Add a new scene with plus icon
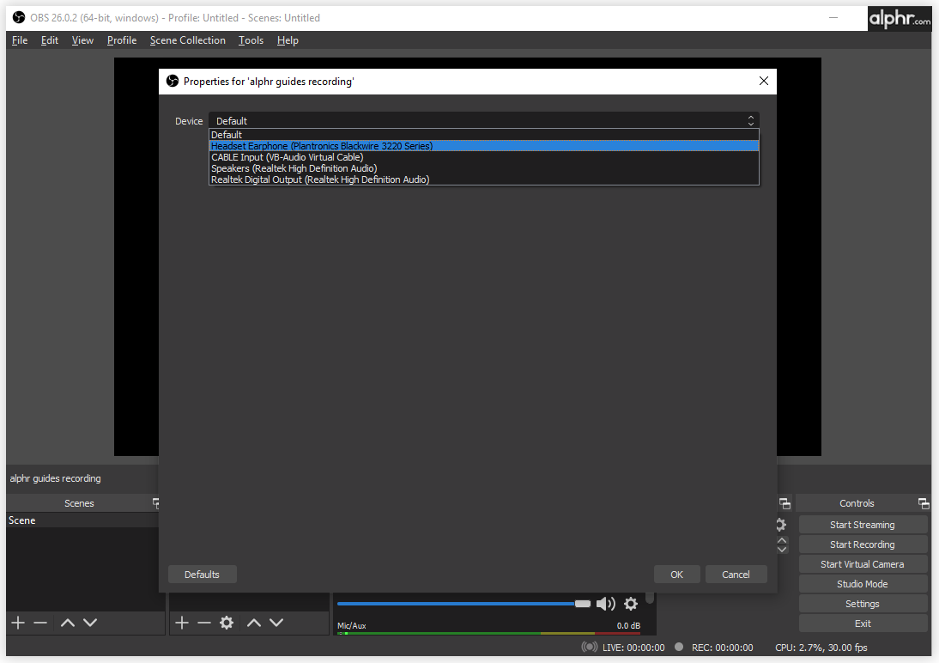Screen dimensions: 939x663 [18, 623]
